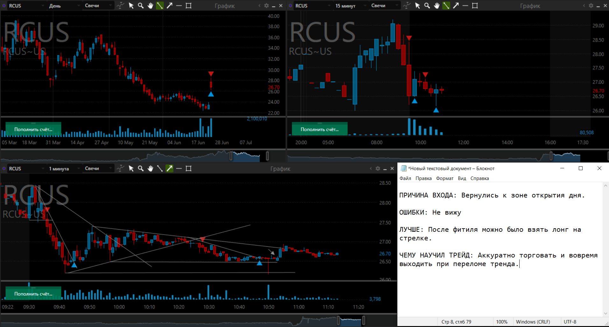Select the hand pan tool in 15 минут chart
Screen dimensions: 609x327
coord(437,5)
